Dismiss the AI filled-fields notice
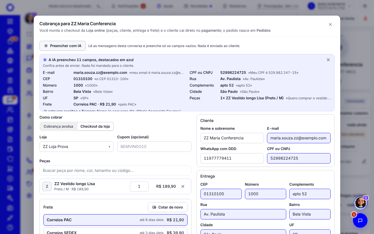This screenshot has height=234, width=374. 328,60
